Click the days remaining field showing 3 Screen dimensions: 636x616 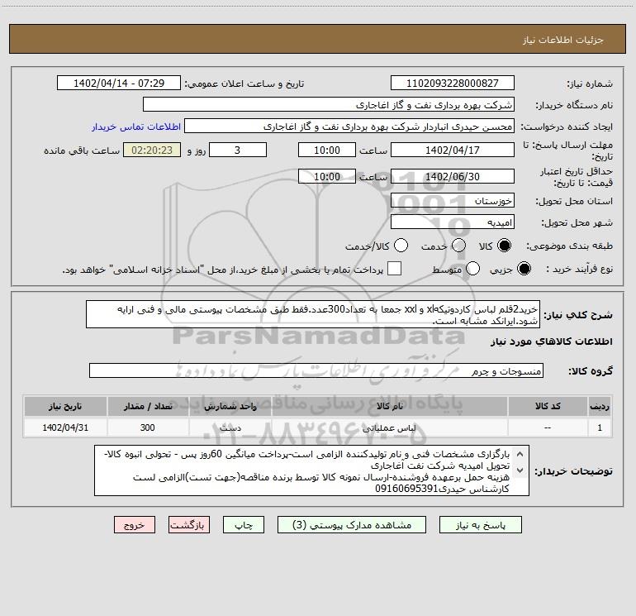pos(238,150)
